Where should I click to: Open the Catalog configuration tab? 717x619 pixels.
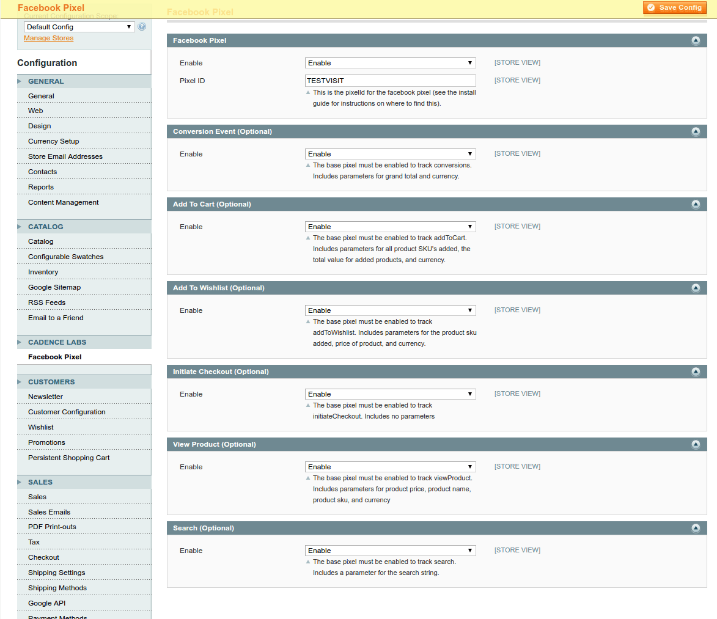84,241
